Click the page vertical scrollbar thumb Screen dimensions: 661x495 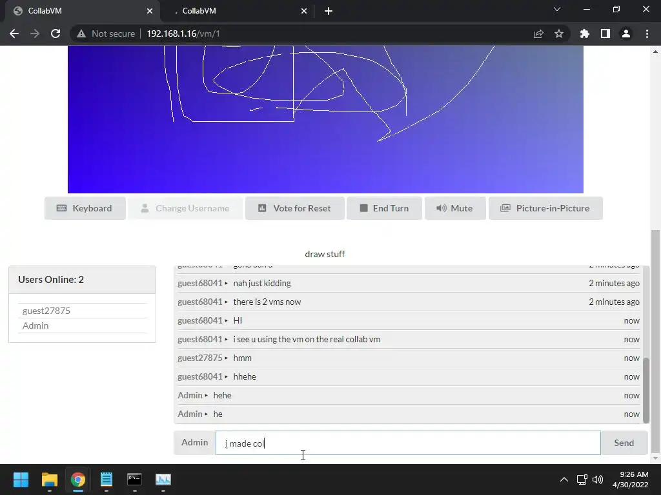[655, 341]
